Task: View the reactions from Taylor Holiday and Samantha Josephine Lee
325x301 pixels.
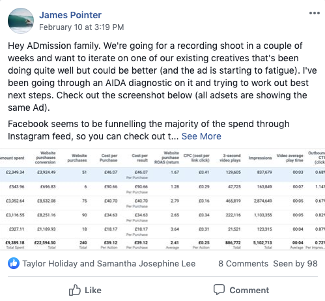Action: pyautogui.click(x=109, y=264)
